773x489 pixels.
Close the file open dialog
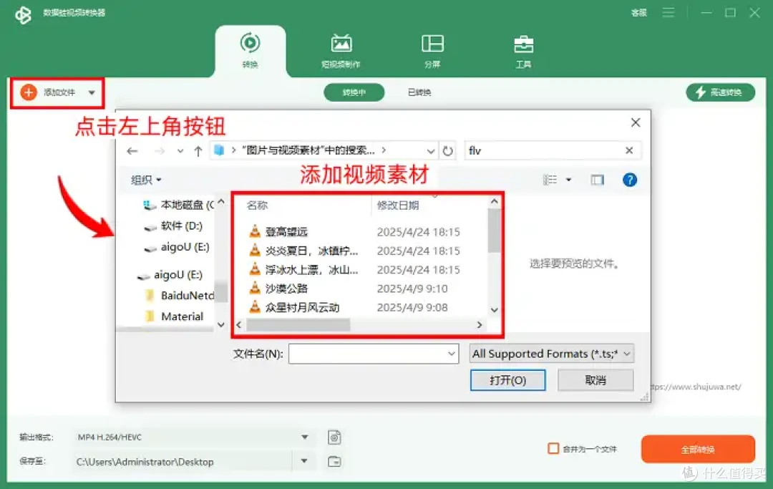(x=636, y=122)
